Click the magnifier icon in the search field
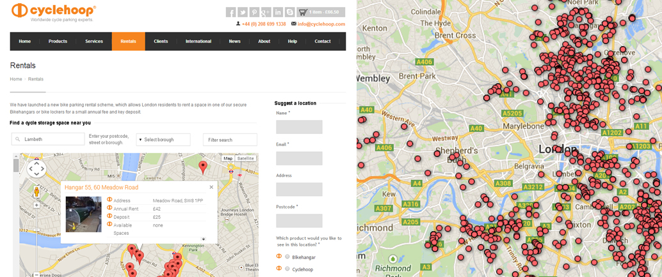 click(x=18, y=139)
